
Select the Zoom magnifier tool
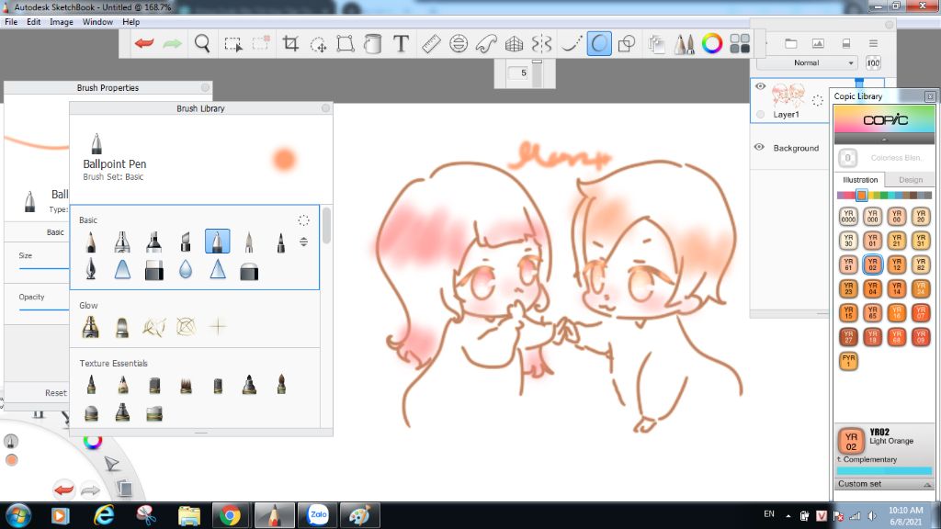pos(202,44)
